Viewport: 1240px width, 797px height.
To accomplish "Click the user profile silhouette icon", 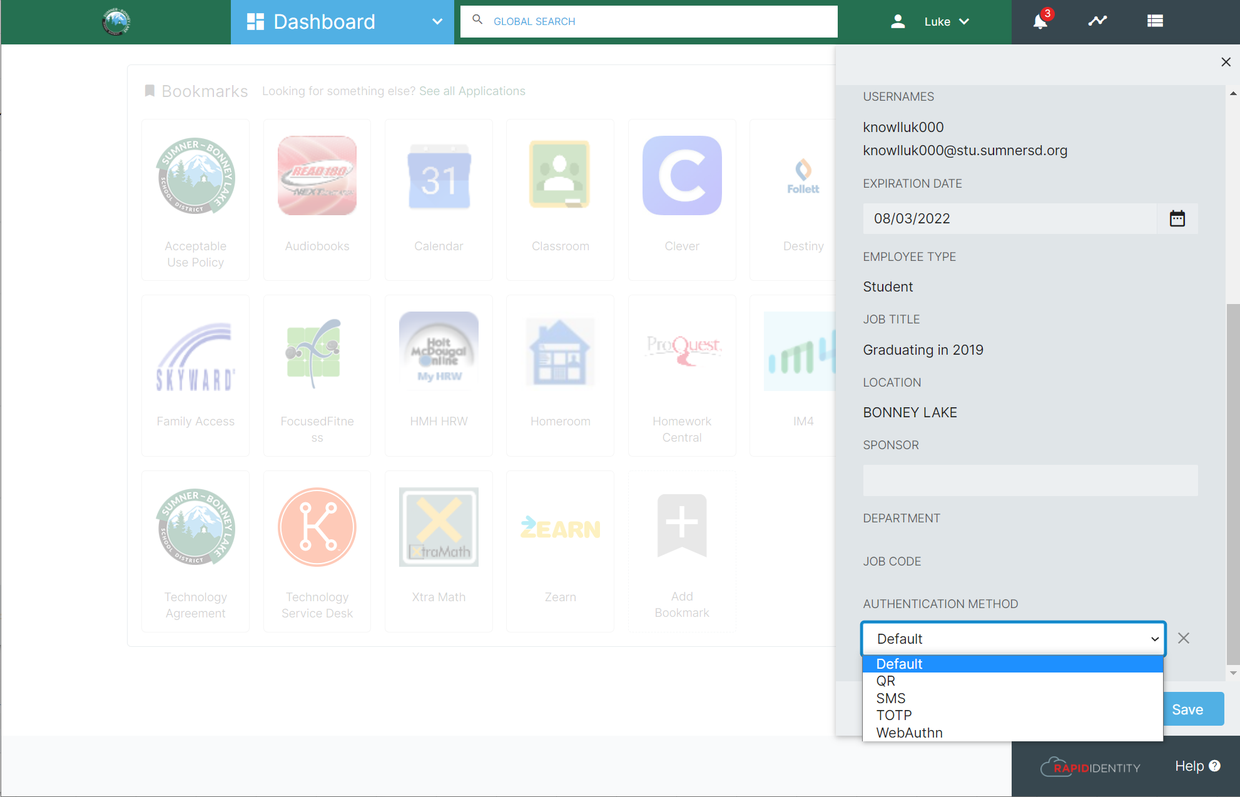I will (x=898, y=21).
